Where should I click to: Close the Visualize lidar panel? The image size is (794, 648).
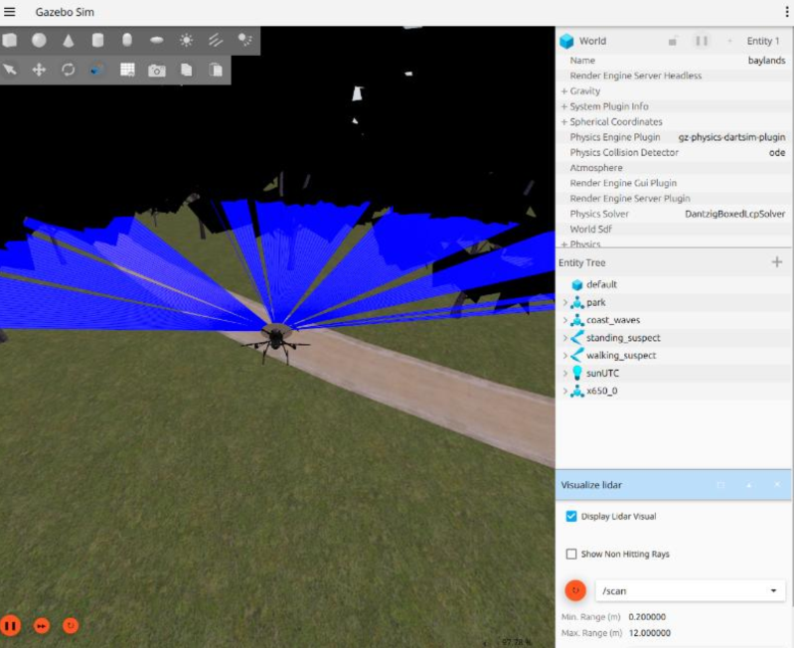coord(777,485)
